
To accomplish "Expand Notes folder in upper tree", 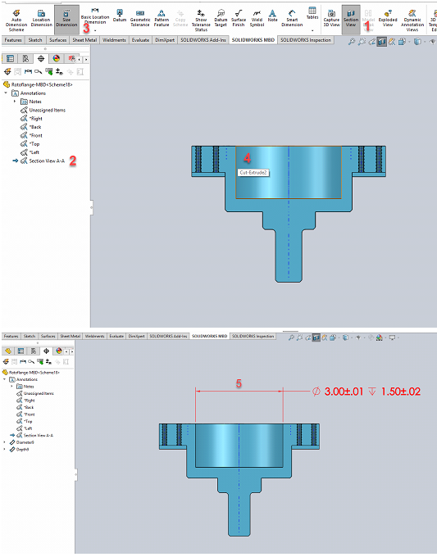I will tap(15, 102).
